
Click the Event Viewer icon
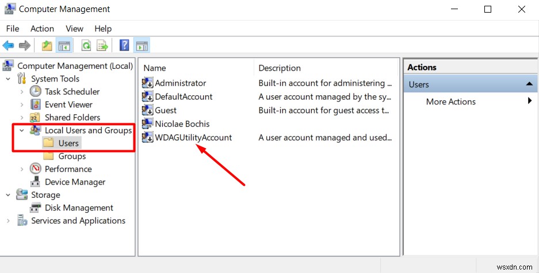tap(36, 104)
